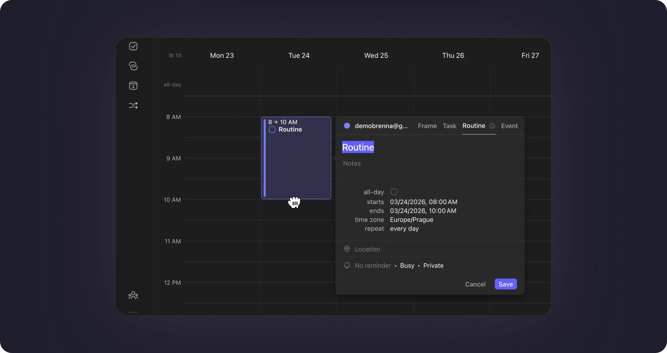This screenshot has height=353, width=667.
Task: Switch to the Event tab
Action: coord(510,126)
